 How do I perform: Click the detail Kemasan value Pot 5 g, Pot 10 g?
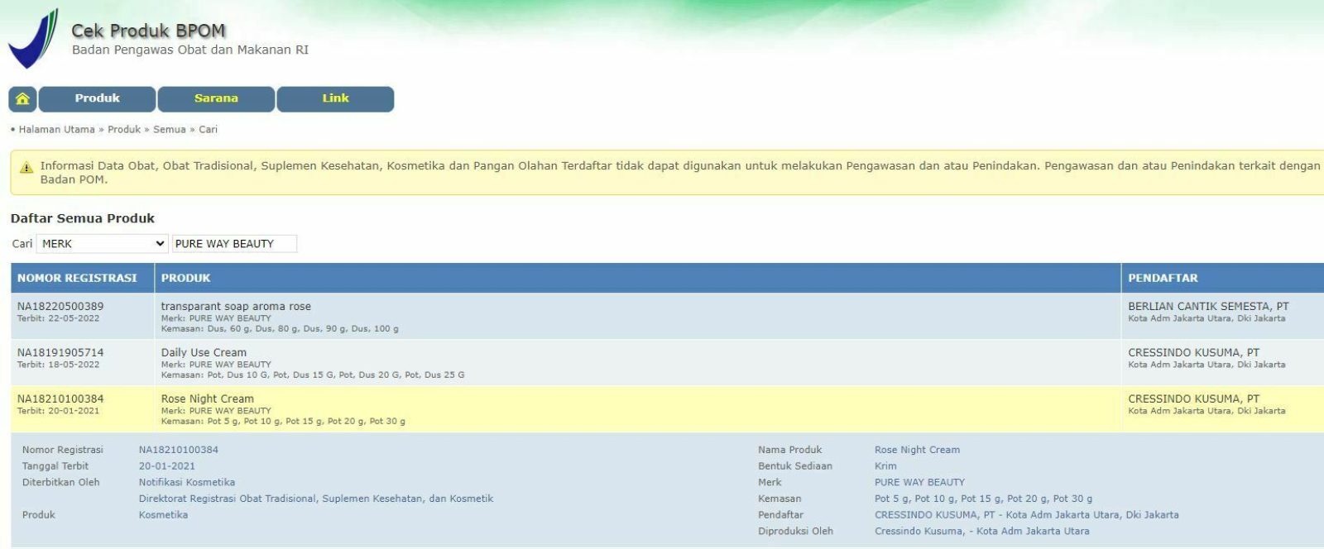point(983,499)
